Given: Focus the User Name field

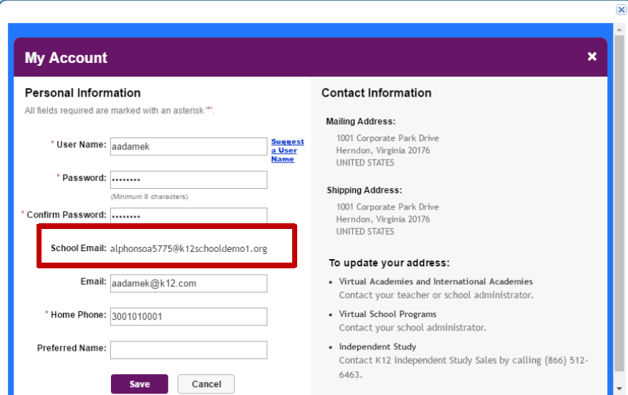Looking at the screenshot, I should (188, 147).
